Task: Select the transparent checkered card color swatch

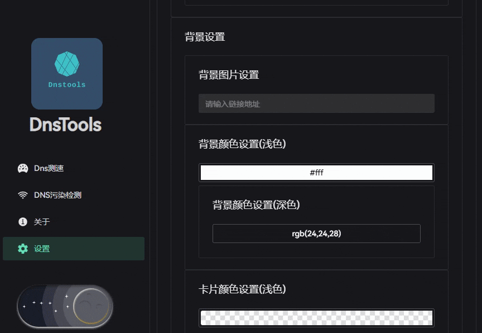Action: click(316, 317)
